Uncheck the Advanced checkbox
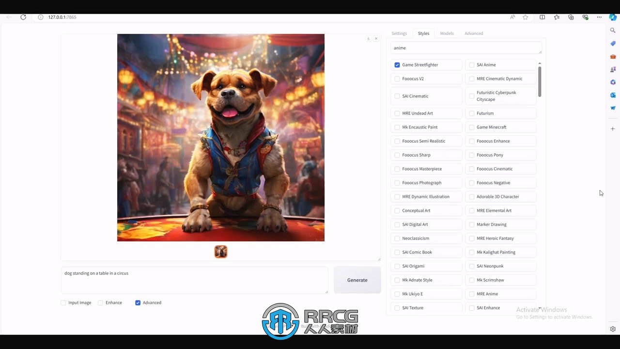Image resolution: width=620 pixels, height=349 pixels. point(138,302)
